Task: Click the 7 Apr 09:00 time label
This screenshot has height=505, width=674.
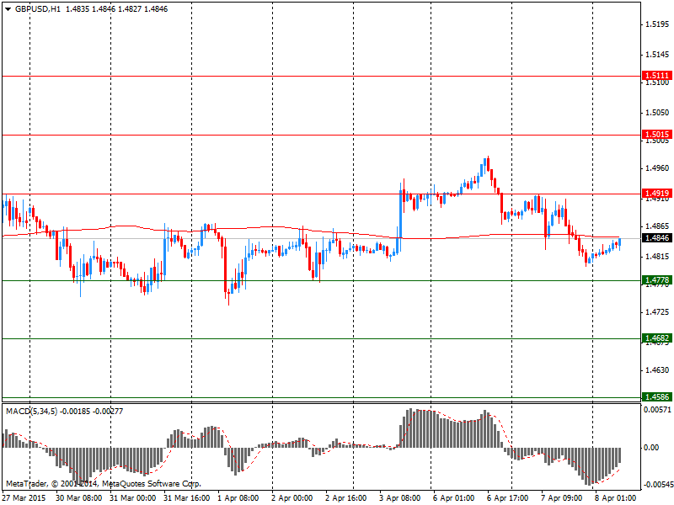Action: point(562,498)
